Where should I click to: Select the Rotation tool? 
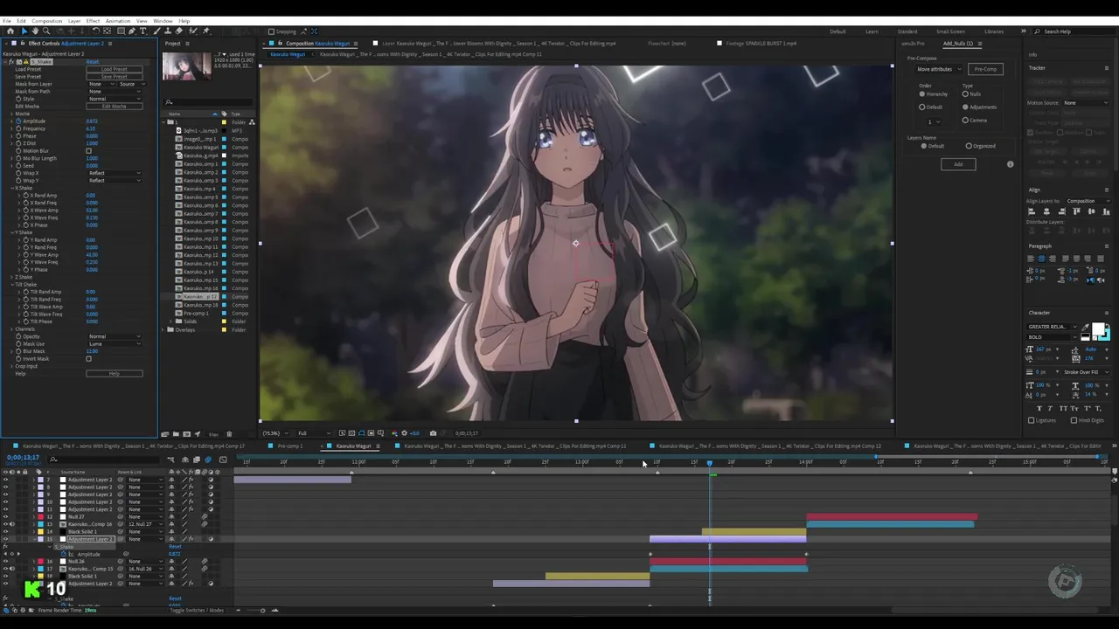(96, 31)
